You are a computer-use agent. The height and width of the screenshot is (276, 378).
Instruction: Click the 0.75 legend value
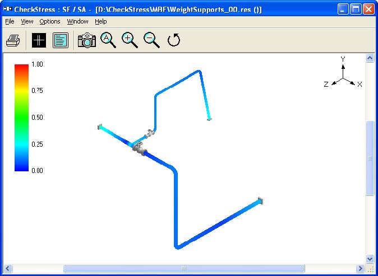tap(37, 91)
